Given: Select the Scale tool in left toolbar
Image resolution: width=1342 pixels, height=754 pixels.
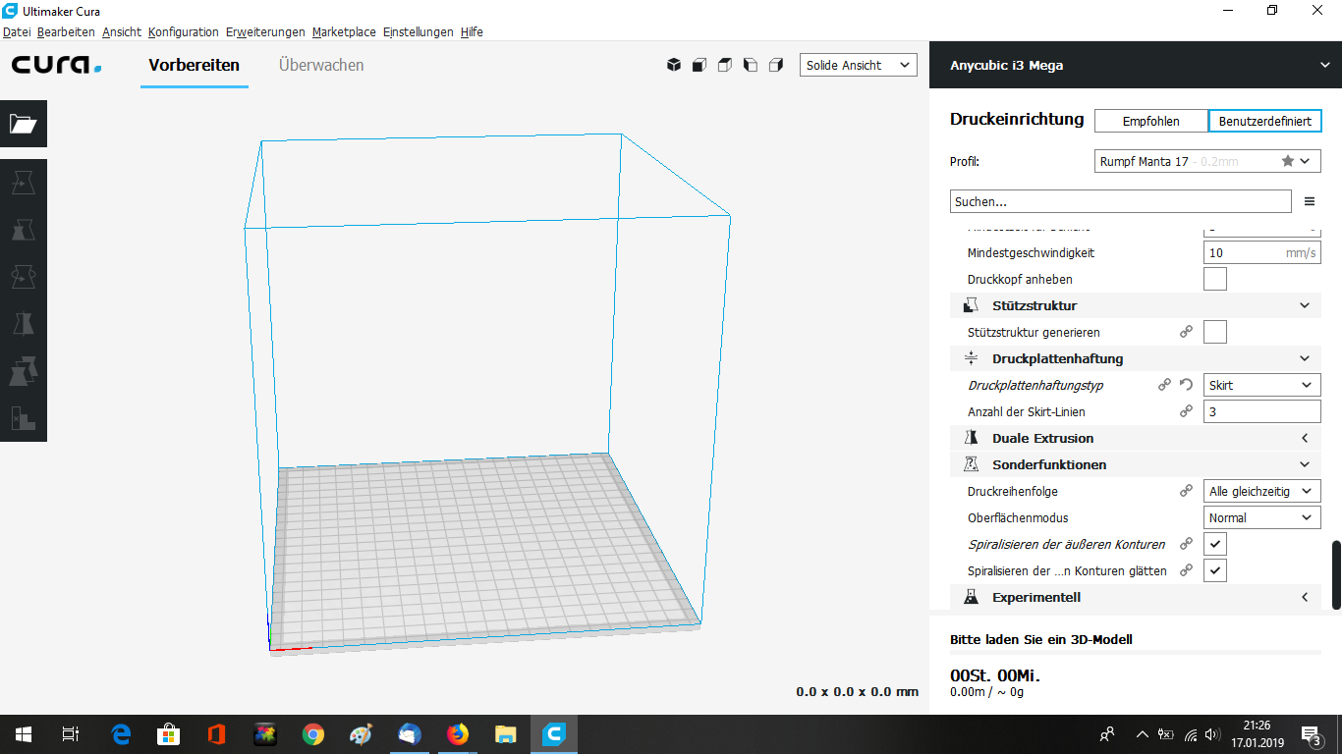Looking at the screenshot, I should (x=24, y=231).
